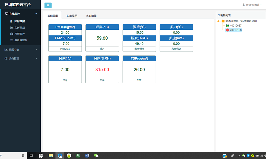Screen dimensions: 266x159
Task: Click the 湿度(%RH) header
Action: tap(139, 38)
